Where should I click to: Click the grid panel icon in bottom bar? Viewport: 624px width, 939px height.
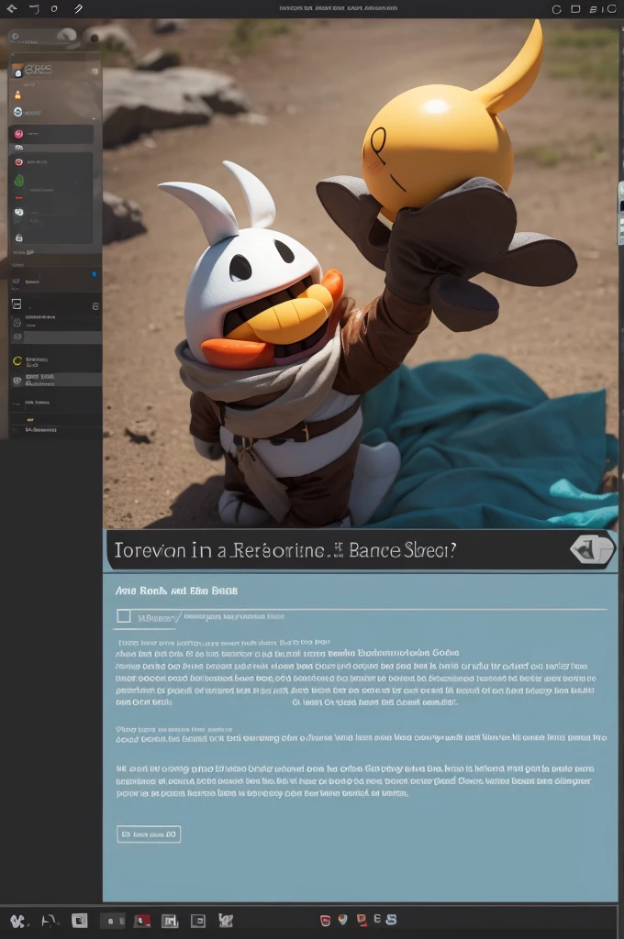click(x=171, y=921)
